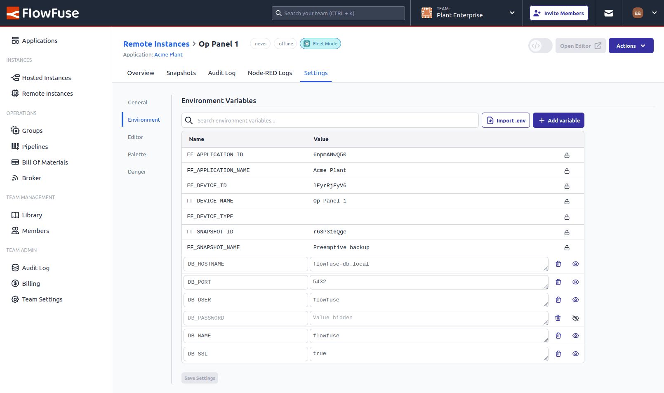Switch to the Snapshots tab
The height and width of the screenshot is (393, 664).
pyautogui.click(x=181, y=73)
